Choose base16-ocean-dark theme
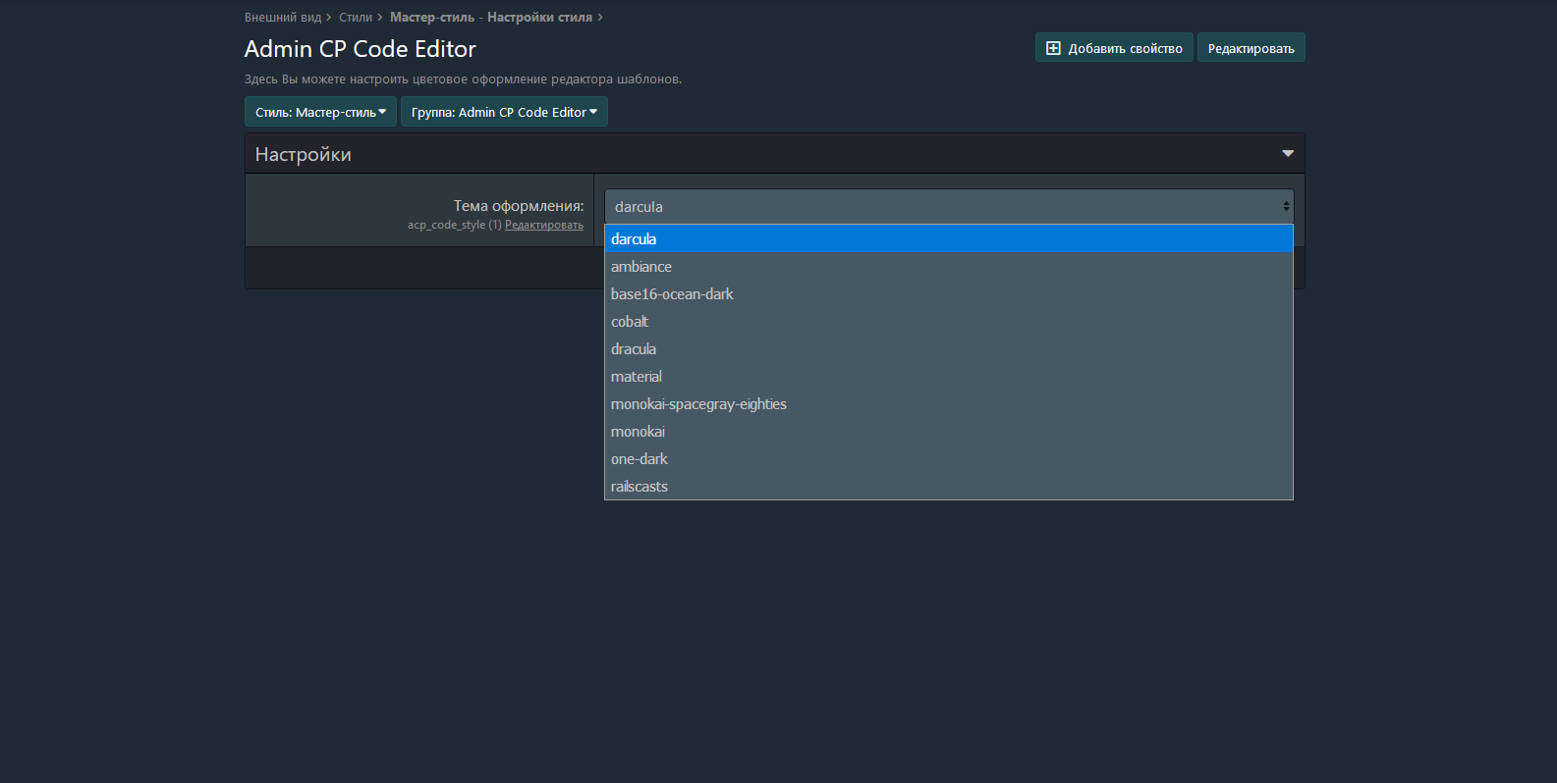 click(x=672, y=294)
